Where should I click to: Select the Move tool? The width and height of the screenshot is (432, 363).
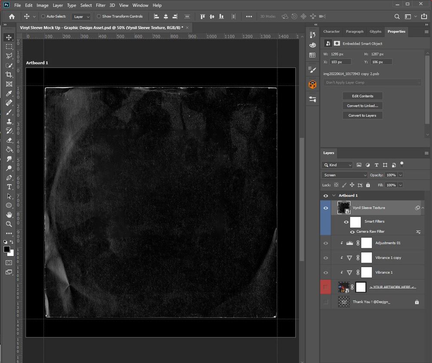[x=9, y=37]
